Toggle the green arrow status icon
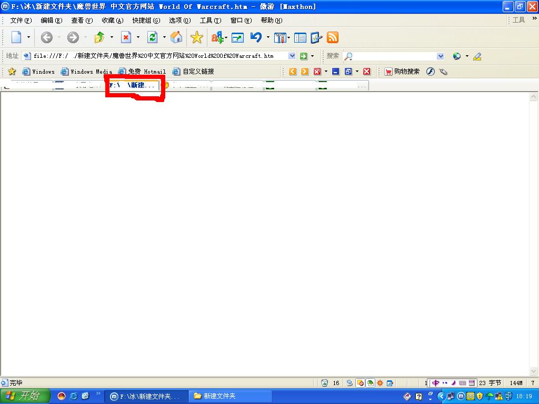The image size is (539, 404). 370,383
